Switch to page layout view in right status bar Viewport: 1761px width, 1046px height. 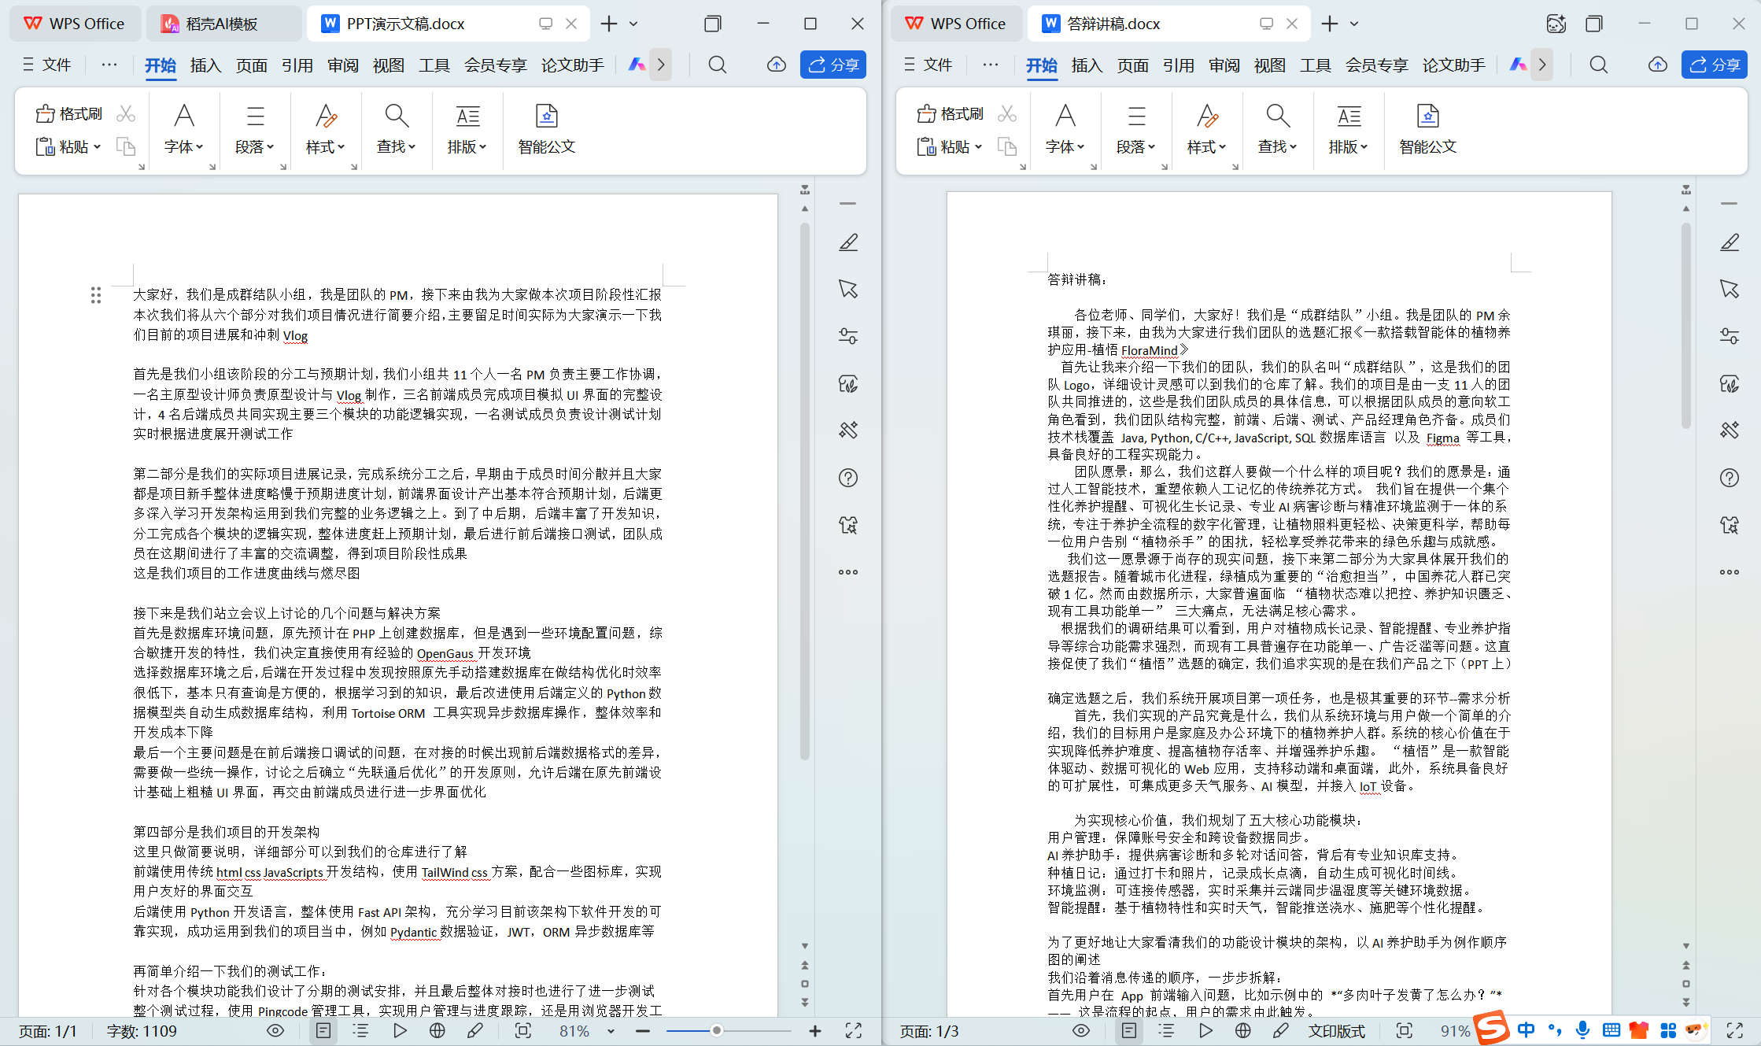[x=1129, y=1031]
